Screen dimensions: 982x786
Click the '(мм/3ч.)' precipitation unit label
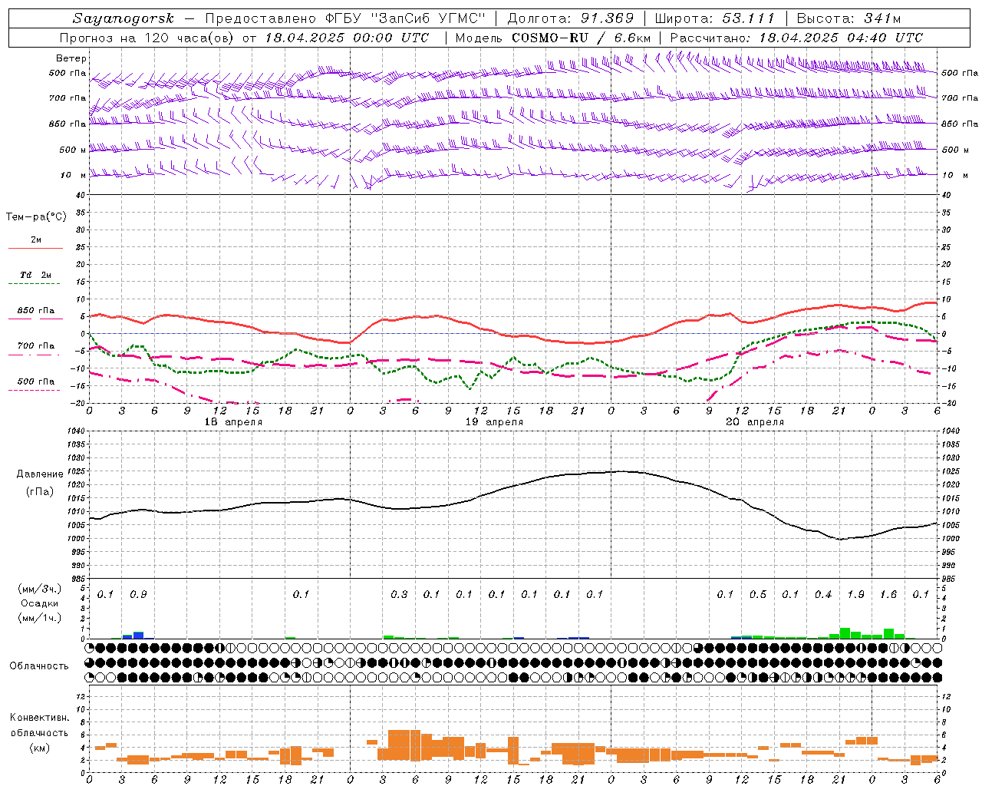40,589
